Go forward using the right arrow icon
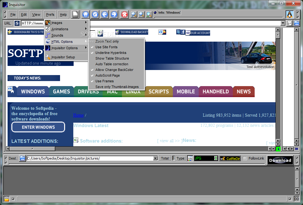This screenshot has height=205, width=303. click(x=114, y=15)
